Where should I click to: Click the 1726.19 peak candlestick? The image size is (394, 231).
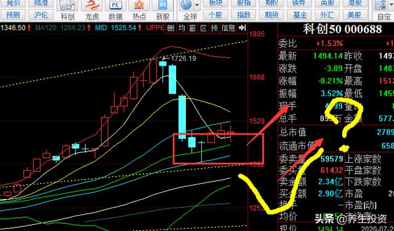coord(163,64)
